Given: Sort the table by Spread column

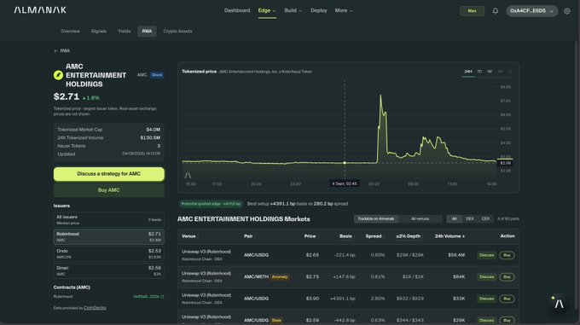Looking at the screenshot, I should tap(374, 236).
